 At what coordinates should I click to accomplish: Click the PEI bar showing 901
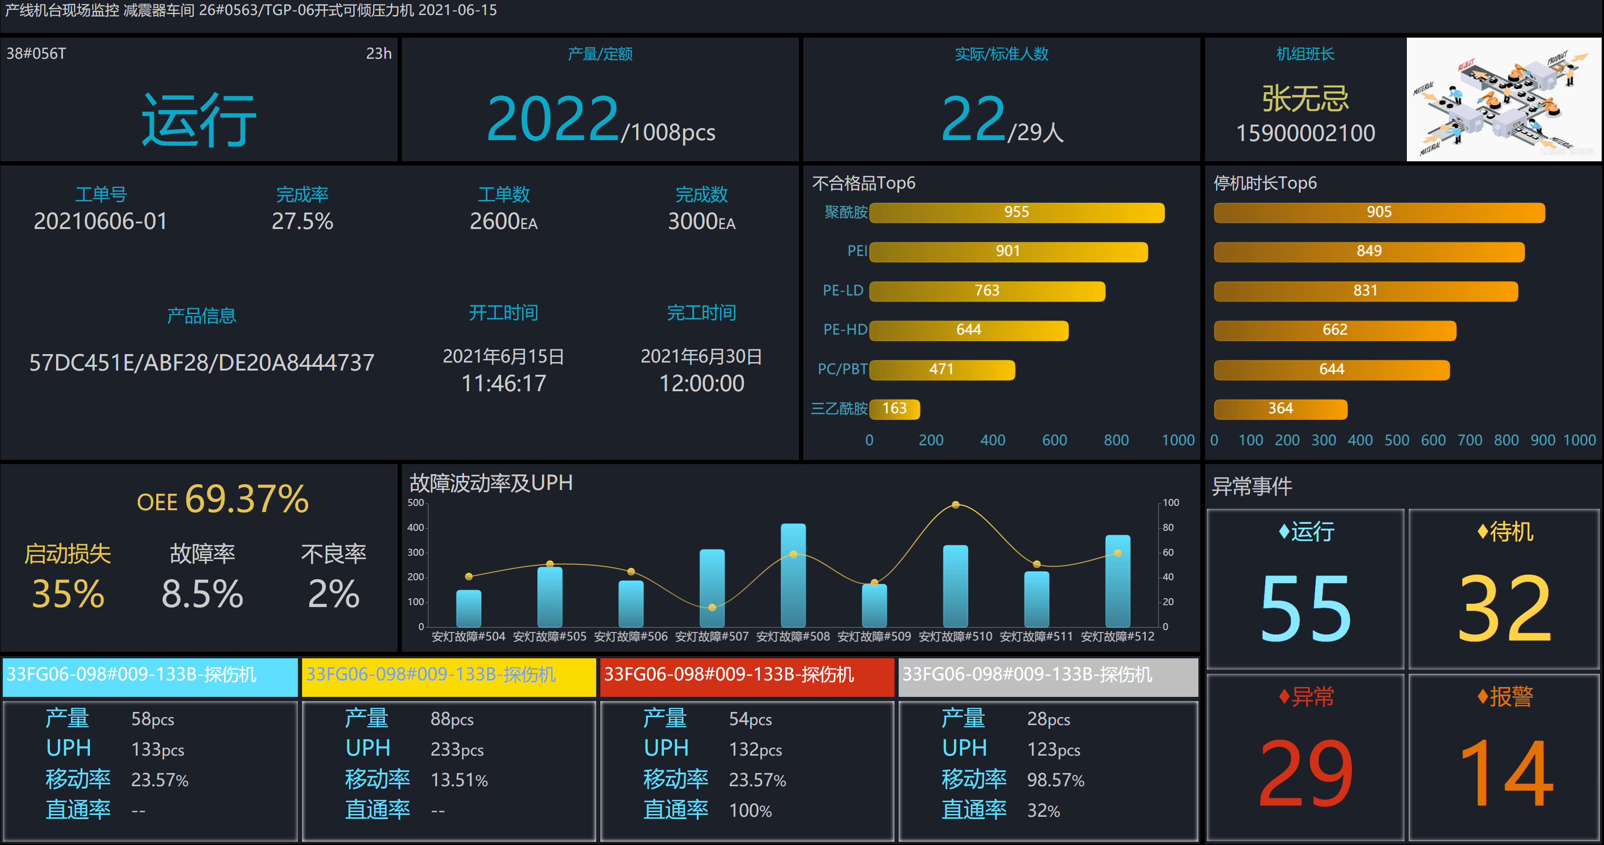(1008, 252)
